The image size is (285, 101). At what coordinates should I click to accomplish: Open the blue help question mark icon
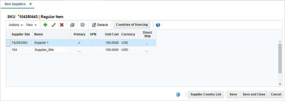[x=178, y=94]
